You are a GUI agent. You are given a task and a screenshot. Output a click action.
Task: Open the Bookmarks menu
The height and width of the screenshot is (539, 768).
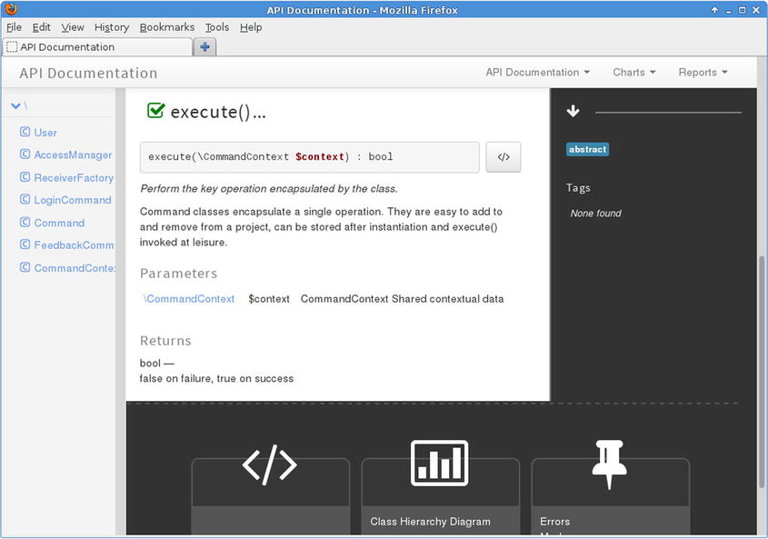point(167,27)
